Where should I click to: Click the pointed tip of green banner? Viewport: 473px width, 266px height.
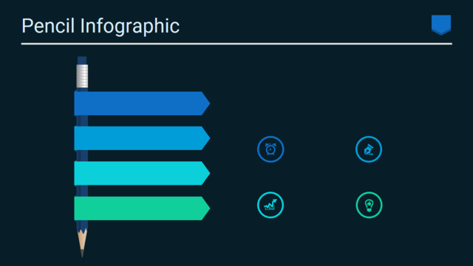tap(205, 208)
